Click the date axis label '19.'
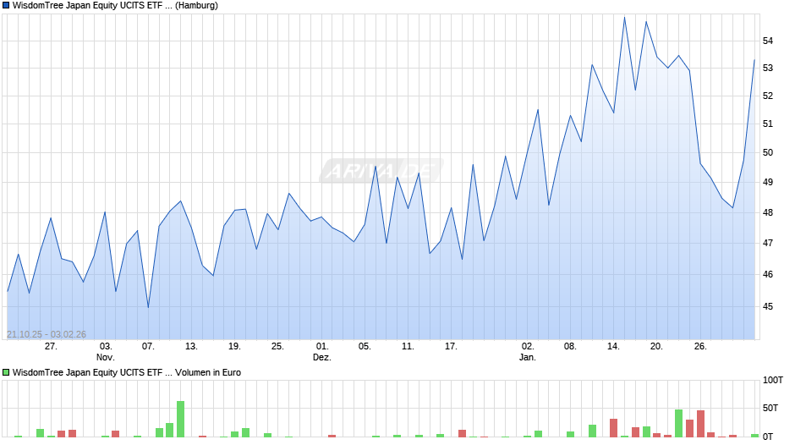The height and width of the screenshot is (445, 795). click(x=234, y=347)
